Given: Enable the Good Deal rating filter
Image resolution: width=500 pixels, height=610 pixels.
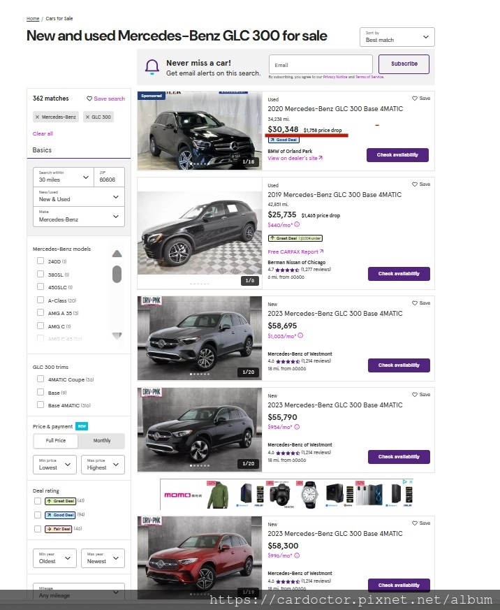Looking at the screenshot, I should pos(38,515).
